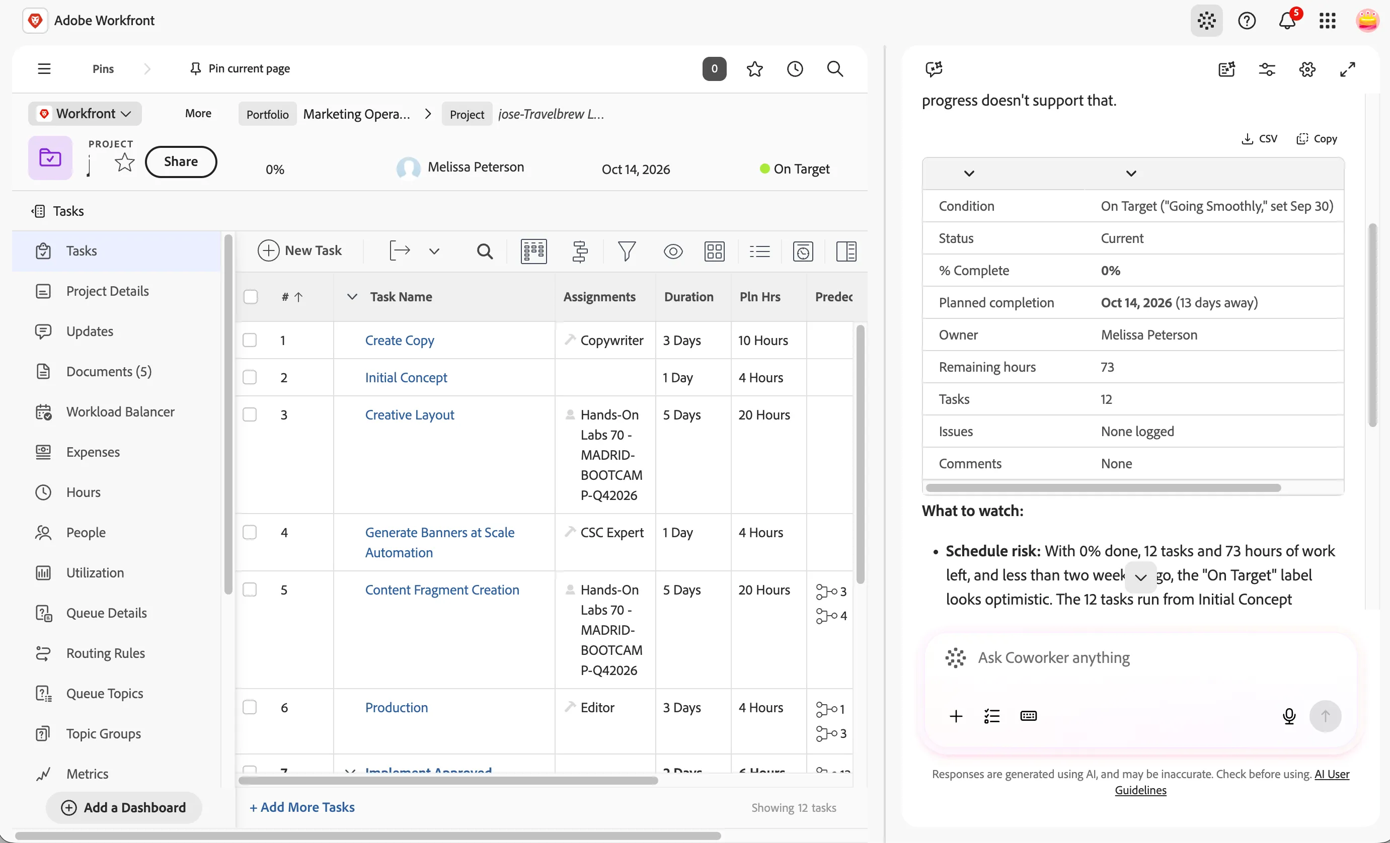Screen dimensions: 1390x843
Task: Open the notifications bell
Action: pos(1287,21)
